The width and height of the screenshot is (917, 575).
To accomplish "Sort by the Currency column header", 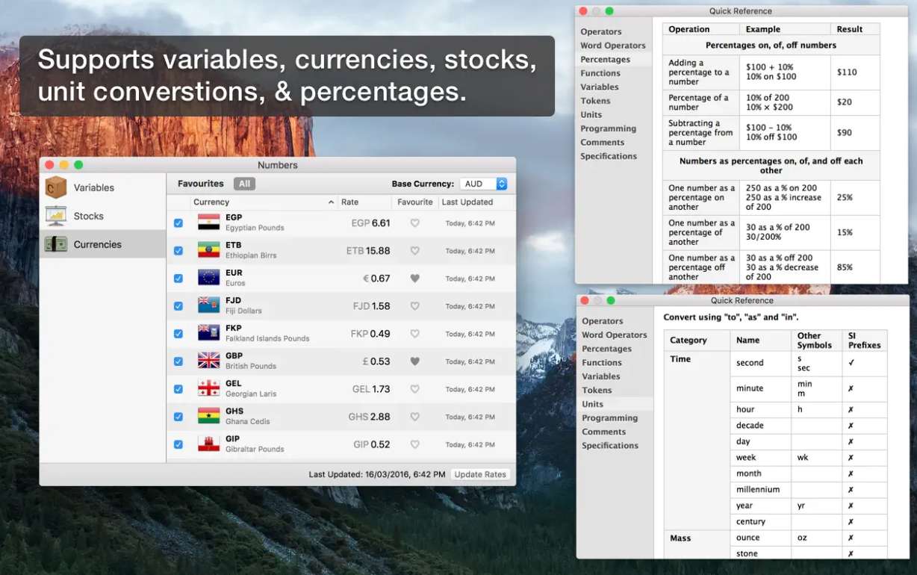I will [264, 202].
